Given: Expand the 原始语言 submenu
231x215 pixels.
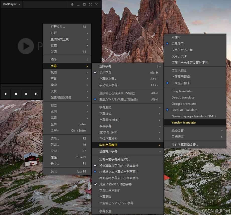Looking at the screenshot, I should (x=195, y=130).
